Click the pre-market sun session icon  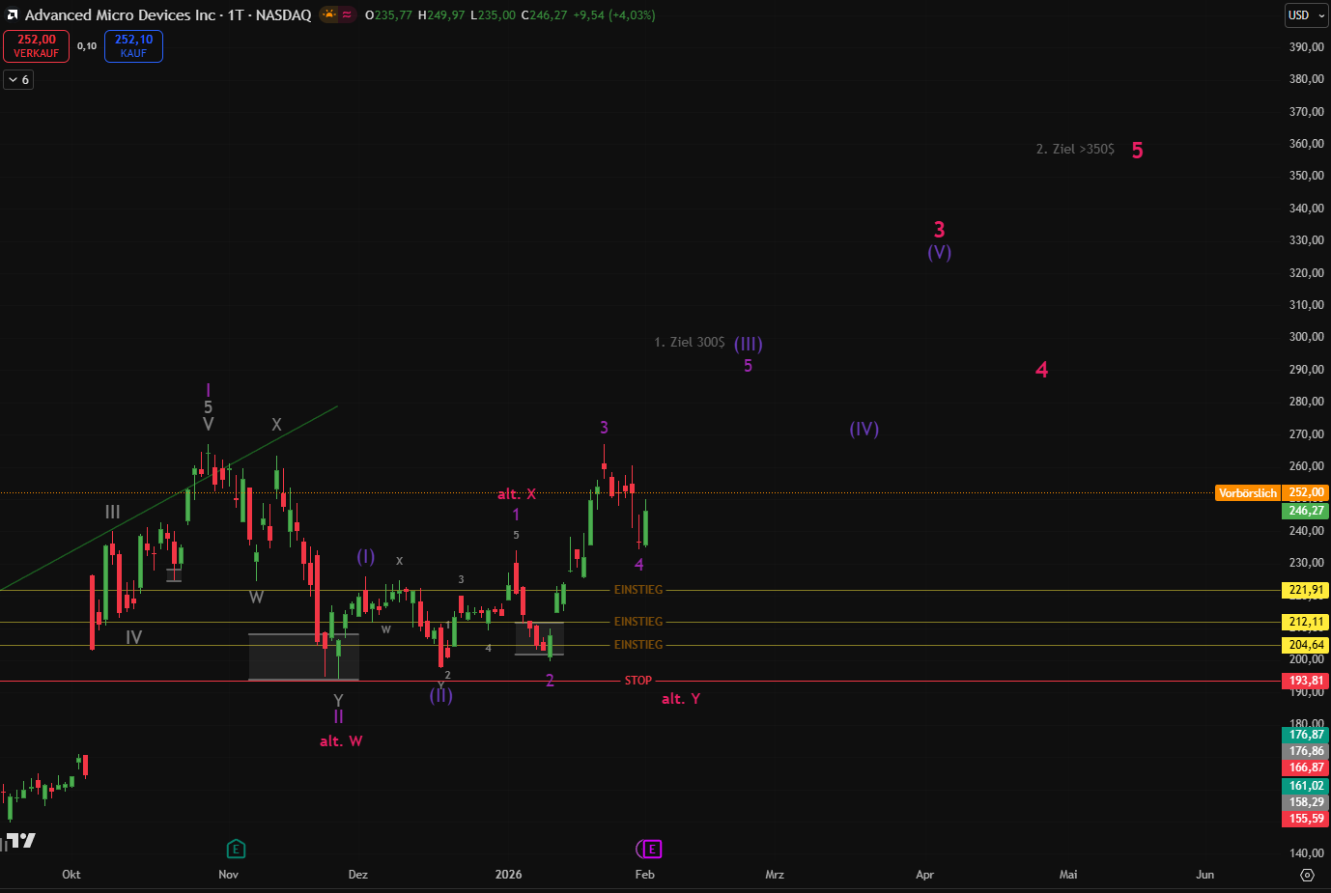coord(330,14)
